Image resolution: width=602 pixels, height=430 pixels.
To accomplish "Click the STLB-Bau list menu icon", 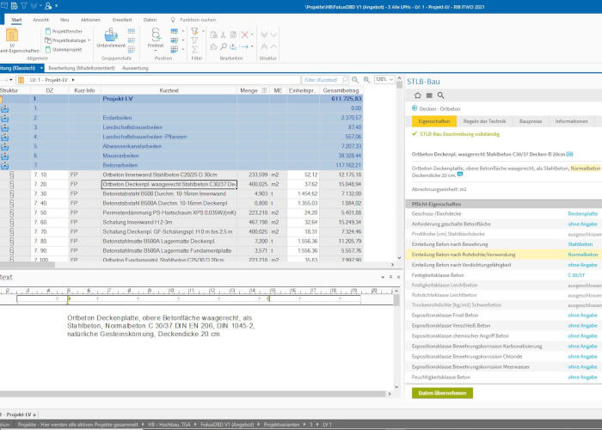I will [429, 95].
